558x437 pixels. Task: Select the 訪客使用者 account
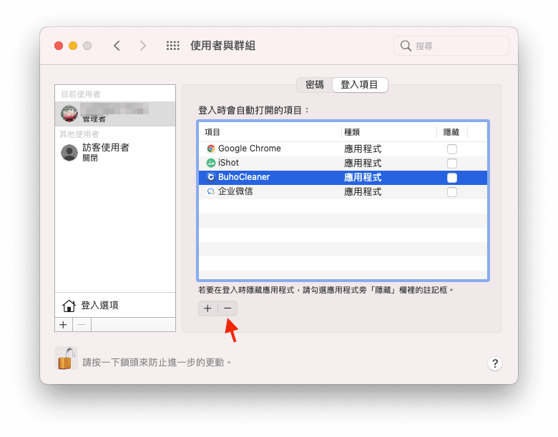[x=115, y=152]
